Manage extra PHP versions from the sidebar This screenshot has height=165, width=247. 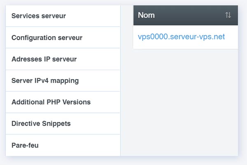[51, 102]
